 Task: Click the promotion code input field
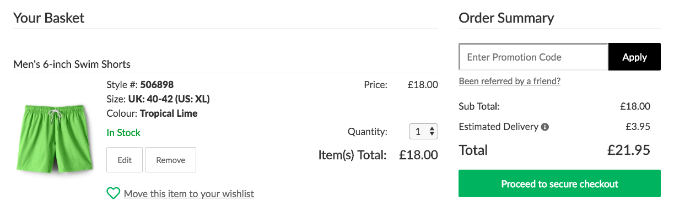pyautogui.click(x=533, y=57)
